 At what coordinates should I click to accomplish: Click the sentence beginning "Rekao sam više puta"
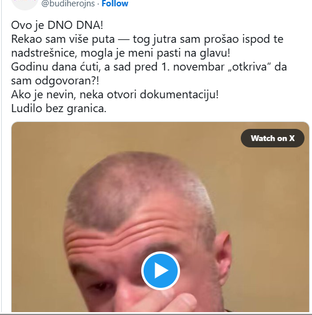[x=147, y=46]
